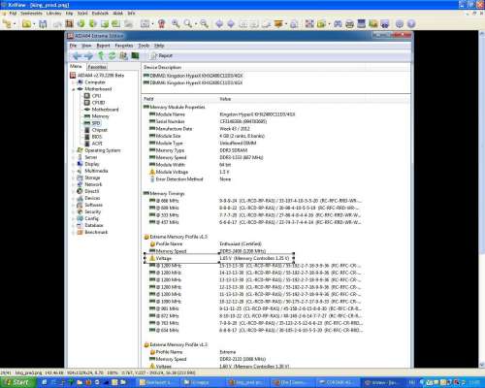Screen dimensions: 485x388
Task: Collapse the Motherboard tree node
Action: pos(74,89)
